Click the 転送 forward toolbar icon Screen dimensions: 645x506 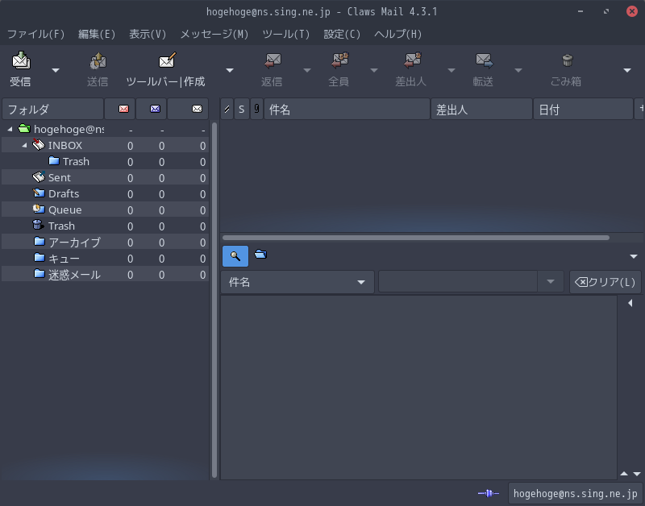click(x=484, y=61)
